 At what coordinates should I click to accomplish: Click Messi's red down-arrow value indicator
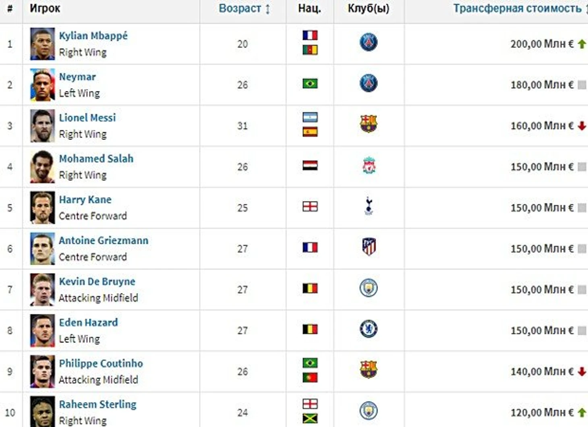(x=582, y=126)
